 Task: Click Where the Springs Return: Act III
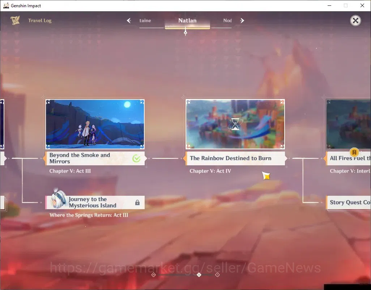tap(89, 215)
